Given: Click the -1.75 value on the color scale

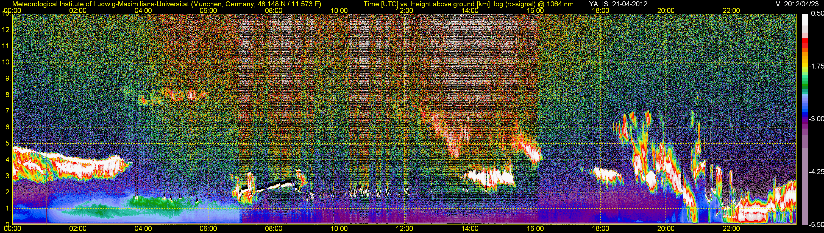Looking at the screenshot, I should (816, 66).
